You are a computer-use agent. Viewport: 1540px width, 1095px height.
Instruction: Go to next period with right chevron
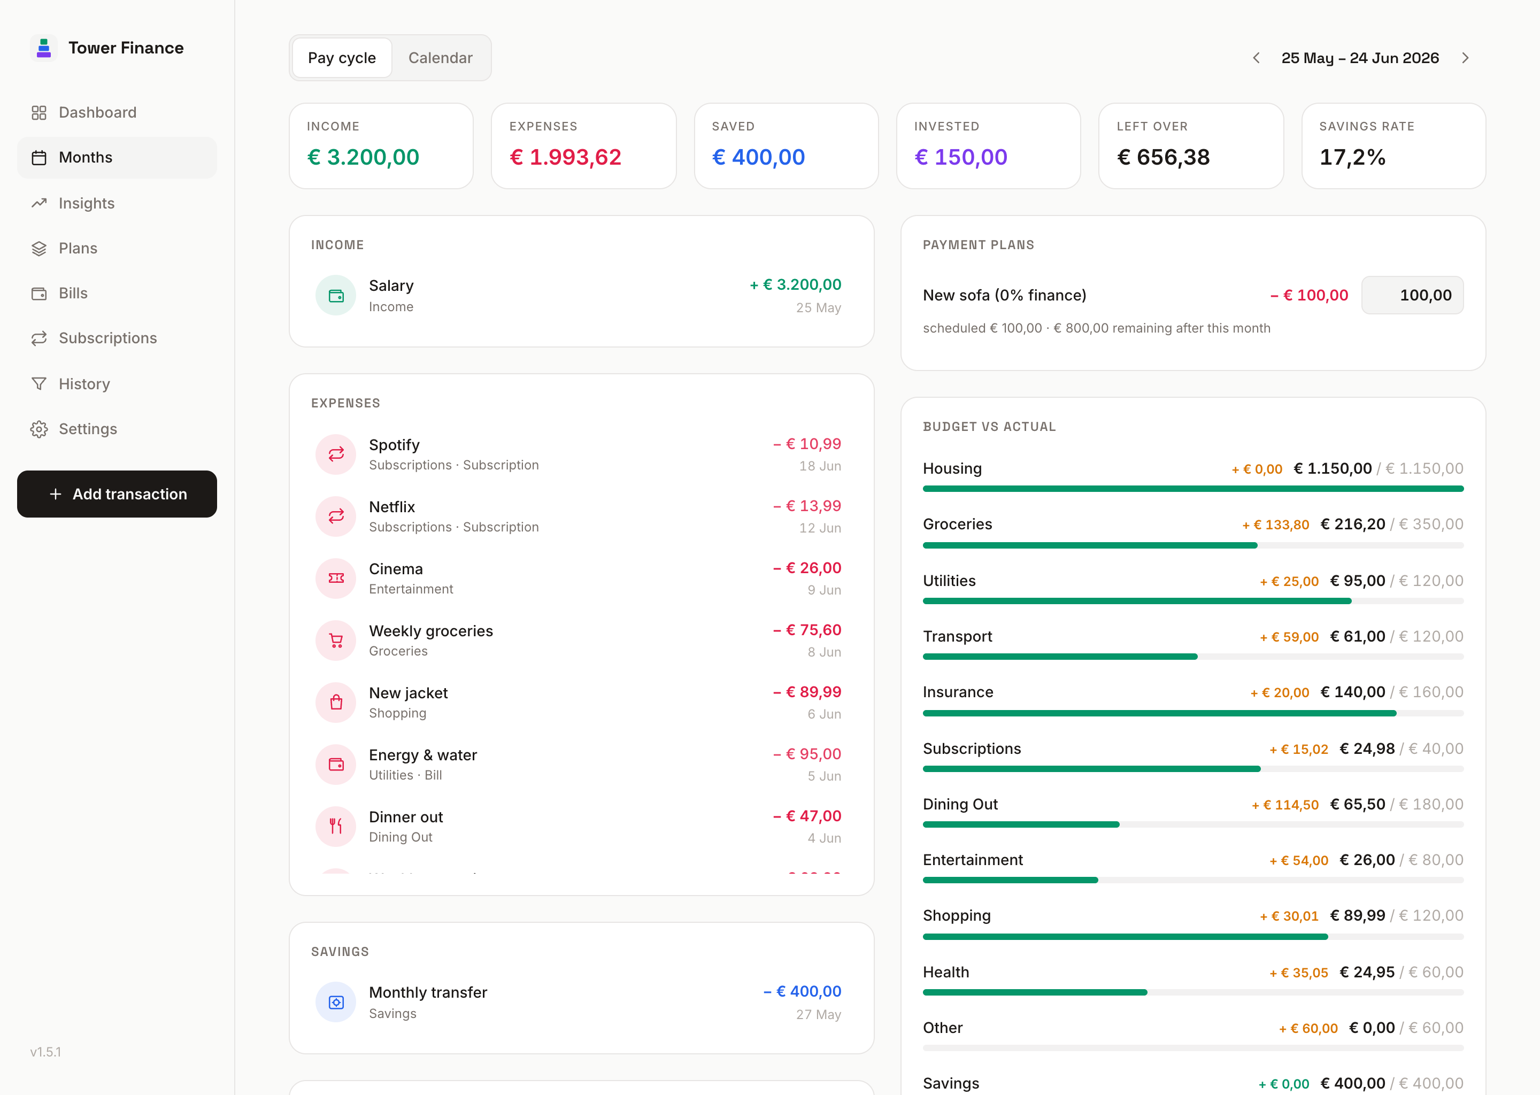point(1465,58)
